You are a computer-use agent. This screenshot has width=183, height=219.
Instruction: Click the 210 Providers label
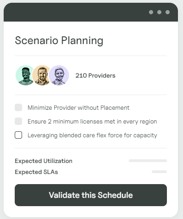95,76
